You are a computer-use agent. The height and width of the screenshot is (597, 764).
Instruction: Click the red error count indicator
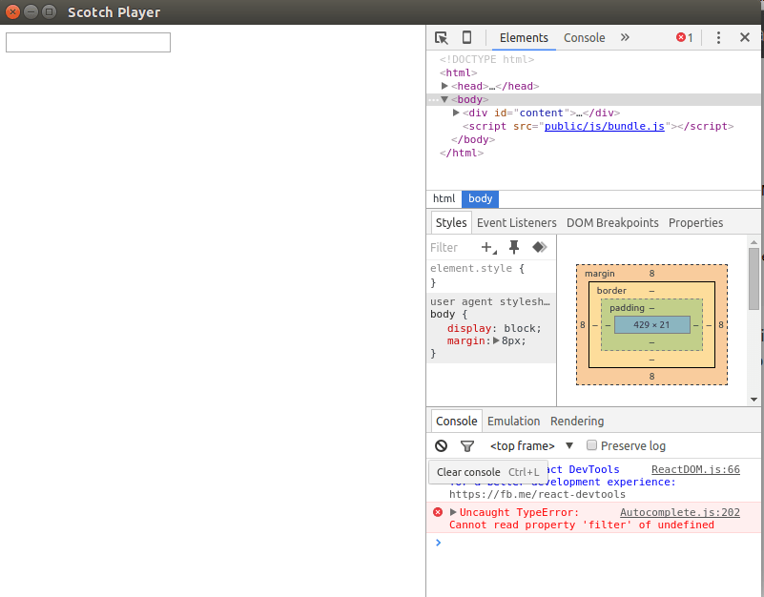[x=685, y=37]
